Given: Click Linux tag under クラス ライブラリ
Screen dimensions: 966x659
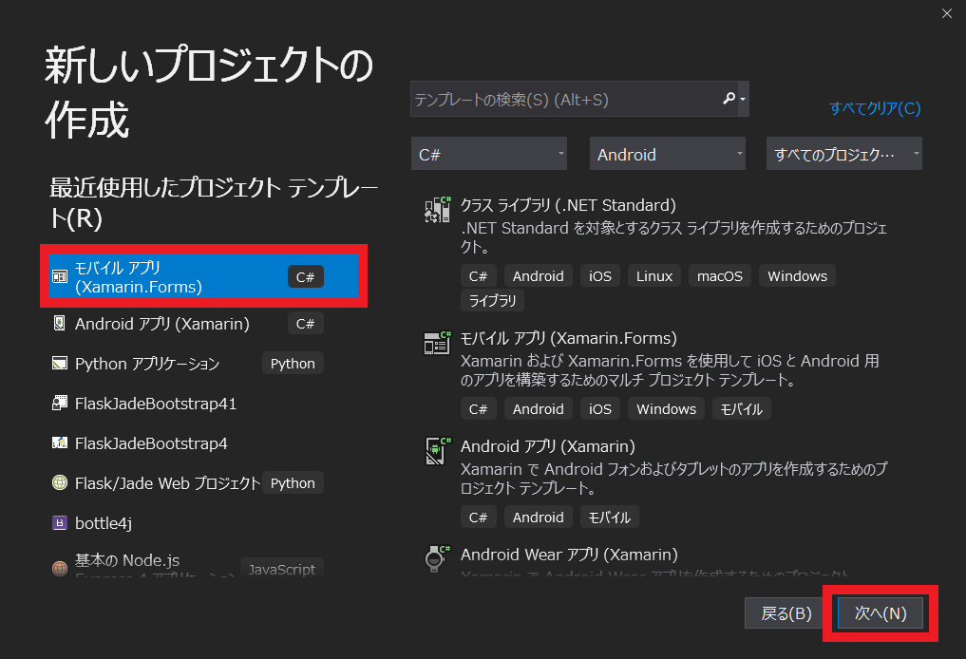Looking at the screenshot, I should 654,276.
